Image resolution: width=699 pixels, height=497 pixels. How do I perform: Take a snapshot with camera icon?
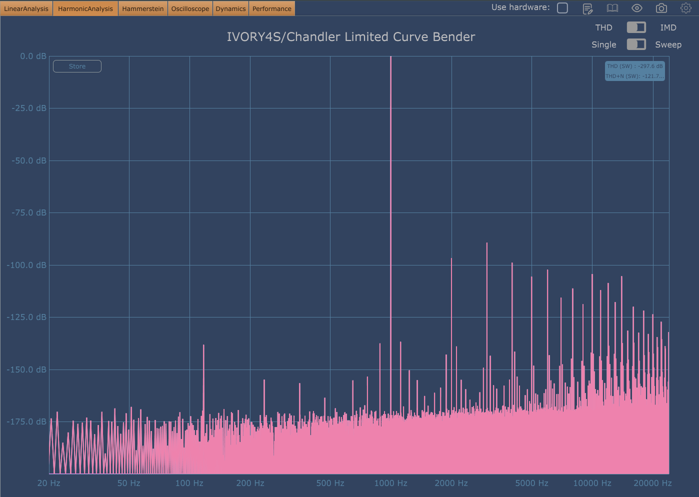[x=661, y=8]
